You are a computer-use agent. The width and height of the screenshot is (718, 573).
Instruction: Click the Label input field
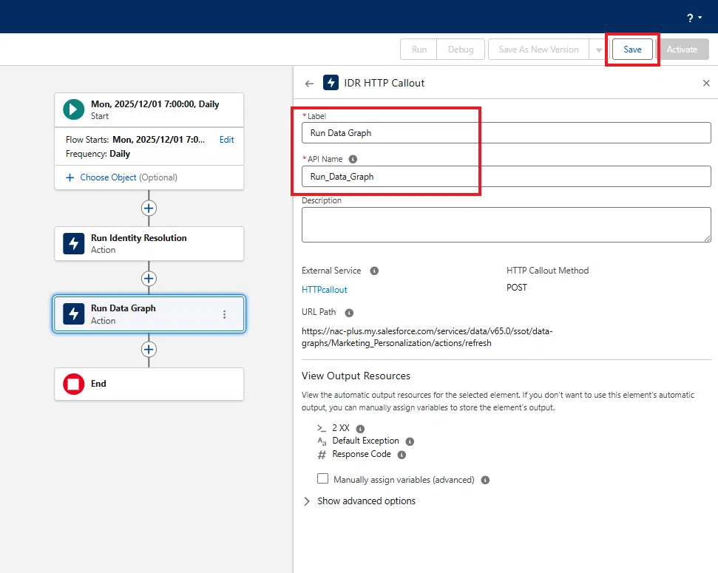click(x=506, y=133)
